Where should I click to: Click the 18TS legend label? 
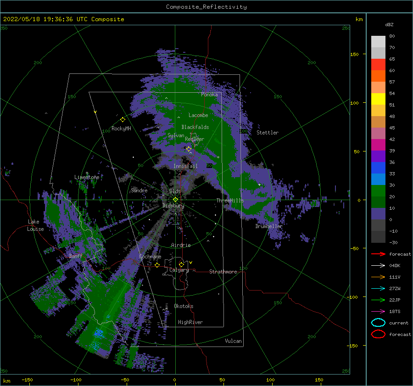click(x=395, y=312)
